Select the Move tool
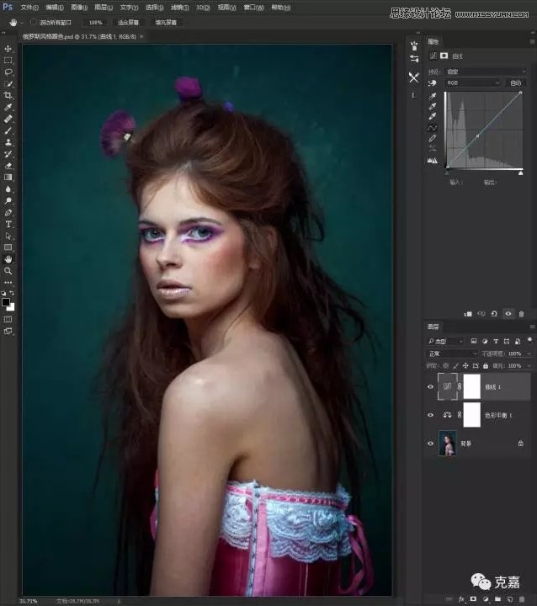Viewport: 537px width, 606px height. [x=8, y=49]
